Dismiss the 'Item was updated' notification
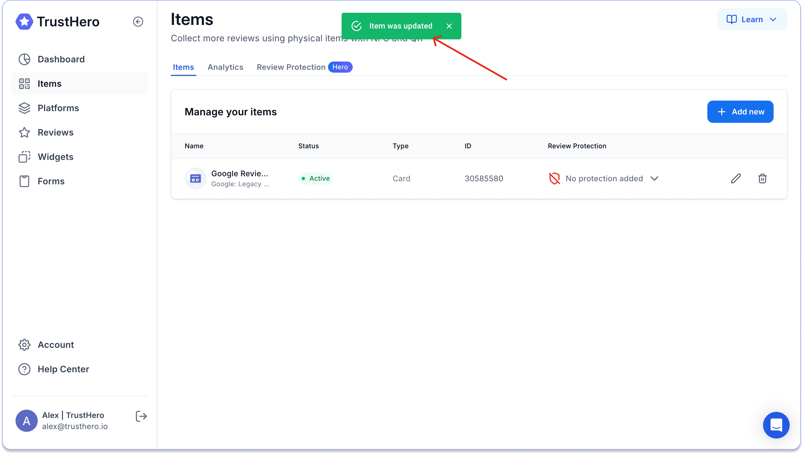The image size is (803, 454). (449, 26)
